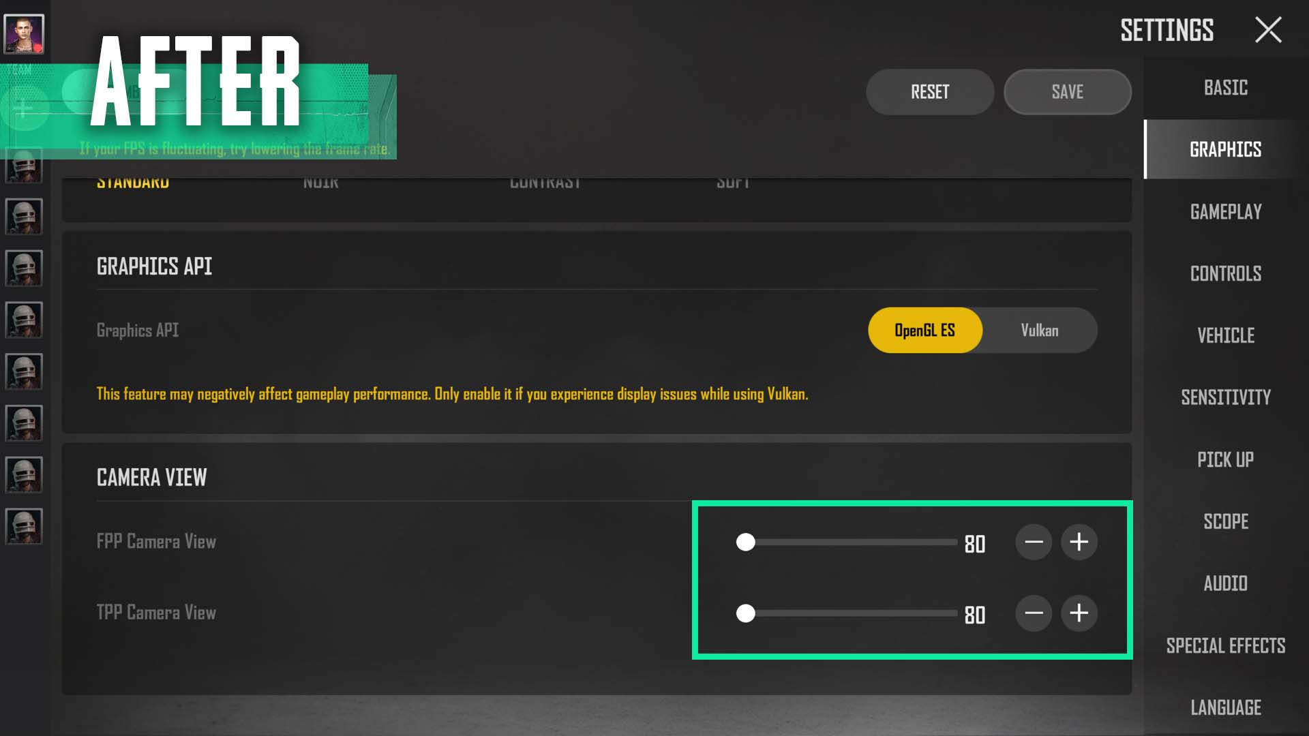Click the RESET button
Image resolution: width=1309 pixels, height=736 pixels.
[x=930, y=92]
